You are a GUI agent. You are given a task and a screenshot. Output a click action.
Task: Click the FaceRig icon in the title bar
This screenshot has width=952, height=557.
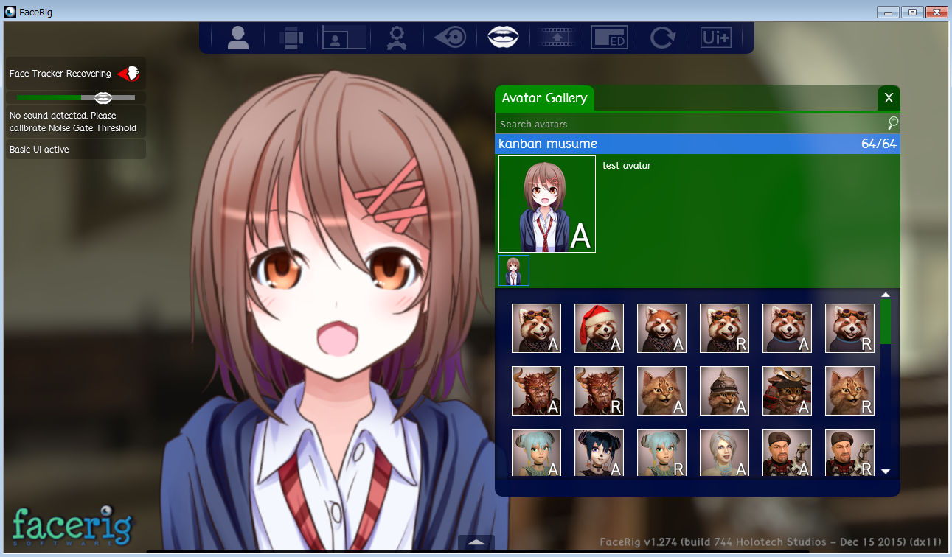tap(10, 12)
